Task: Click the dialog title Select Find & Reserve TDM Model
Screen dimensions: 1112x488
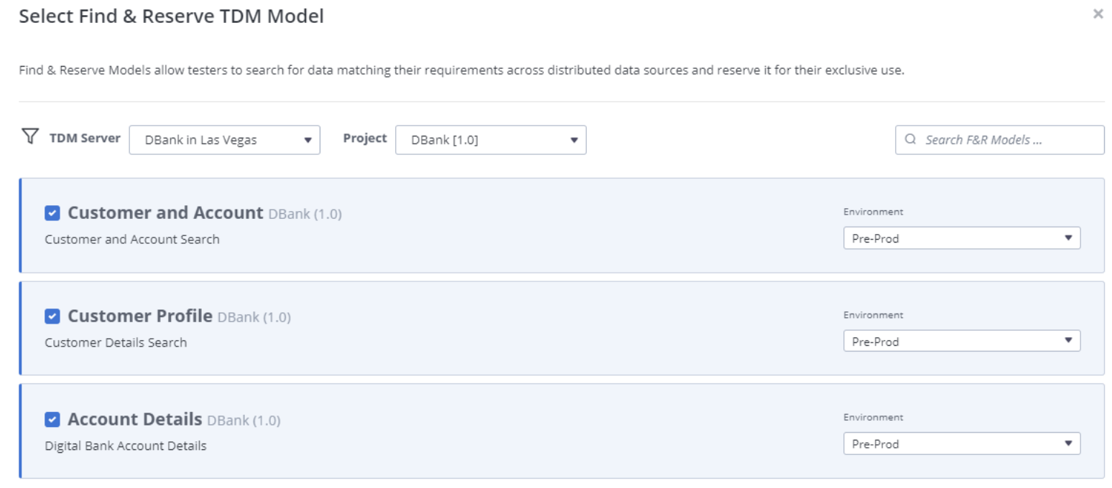Action: pos(172,16)
